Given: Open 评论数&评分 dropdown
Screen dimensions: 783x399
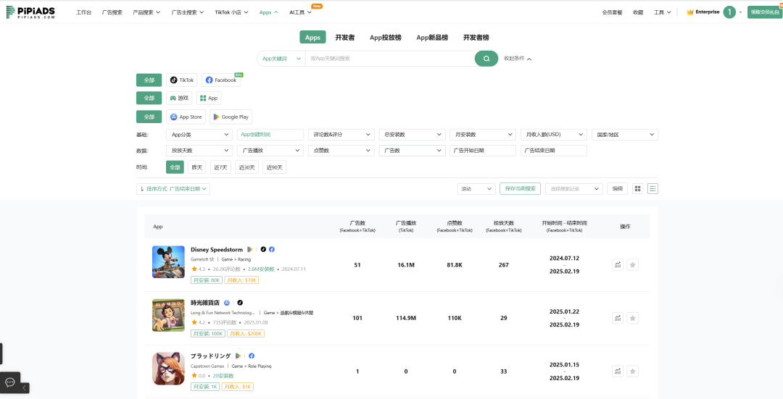Looking at the screenshot, I should 341,135.
